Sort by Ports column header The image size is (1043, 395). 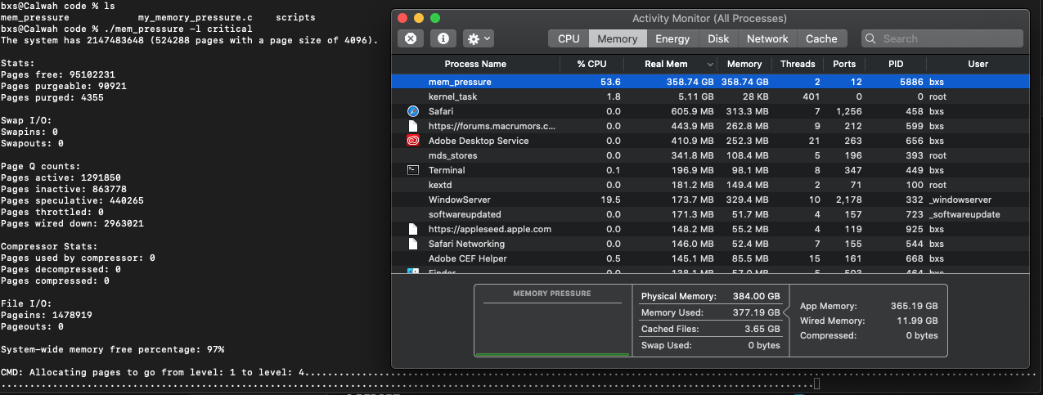coord(844,64)
